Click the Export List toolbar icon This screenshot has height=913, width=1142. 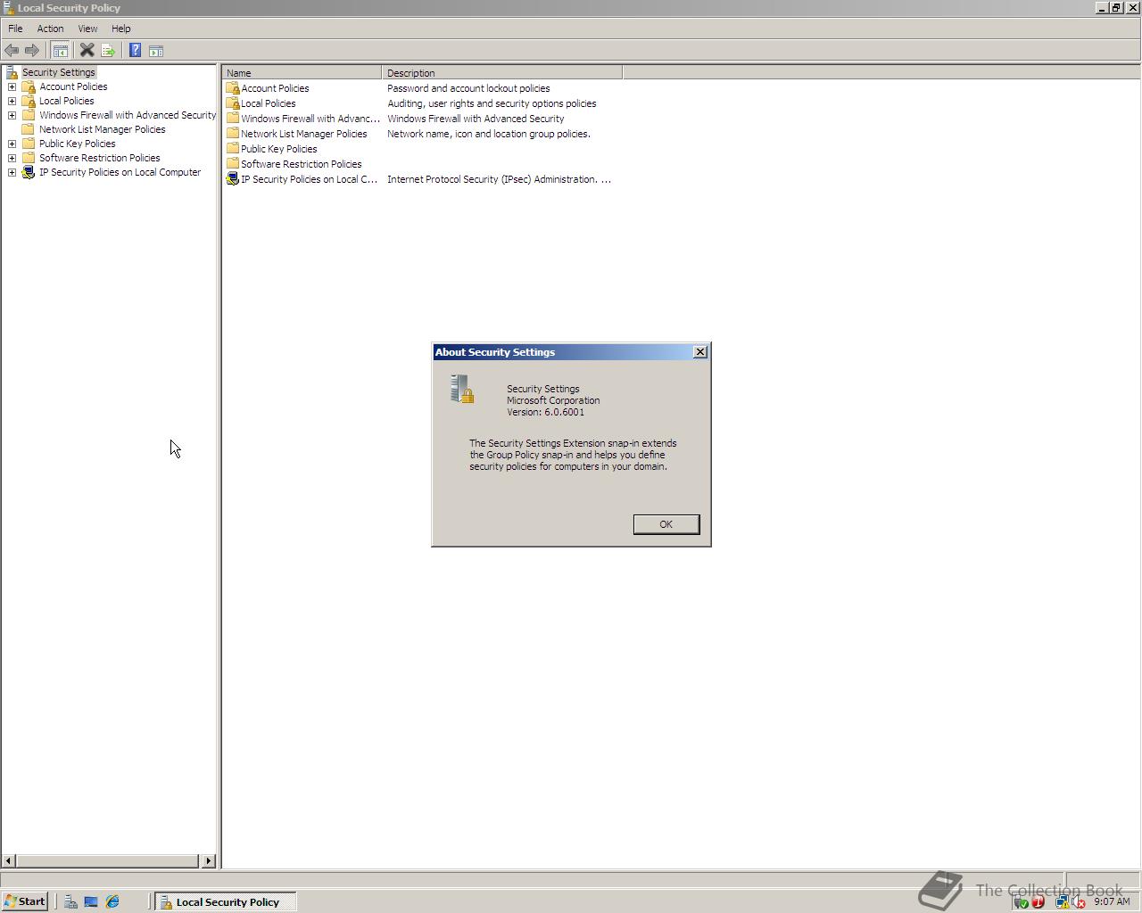[x=108, y=51]
